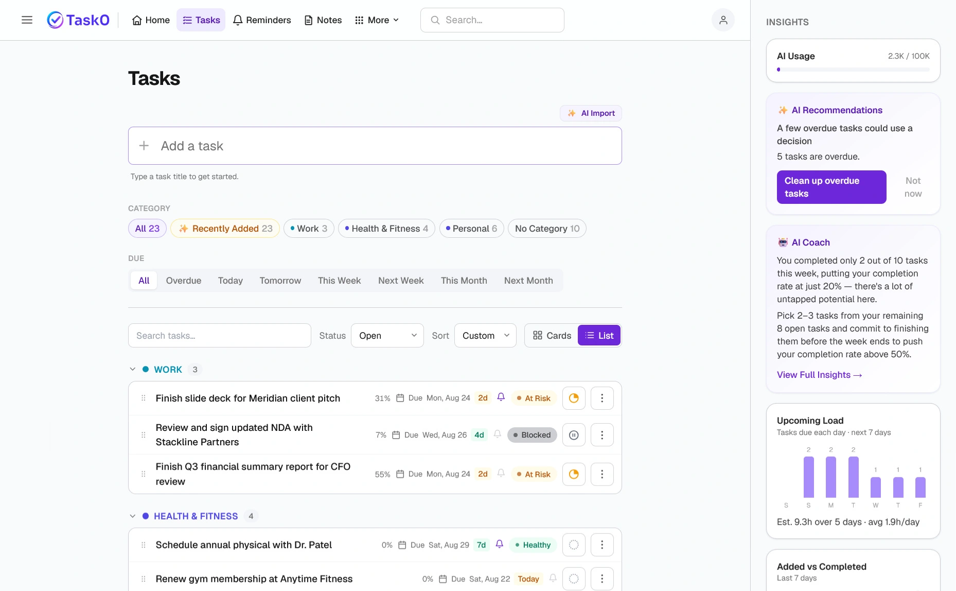956x591 pixels.
Task: Open Reminders in navigation
Action: pos(262,20)
